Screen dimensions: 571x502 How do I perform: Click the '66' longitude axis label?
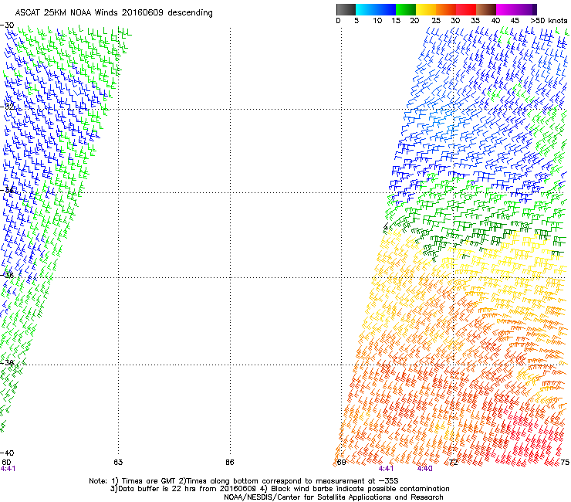[x=229, y=463]
